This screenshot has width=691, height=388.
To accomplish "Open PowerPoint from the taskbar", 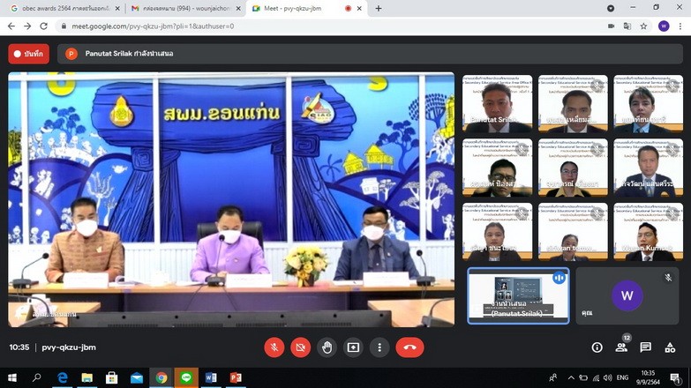I will [x=236, y=377].
